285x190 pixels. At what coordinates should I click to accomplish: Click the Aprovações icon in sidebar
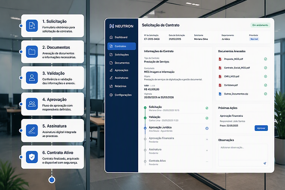click(111, 70)
